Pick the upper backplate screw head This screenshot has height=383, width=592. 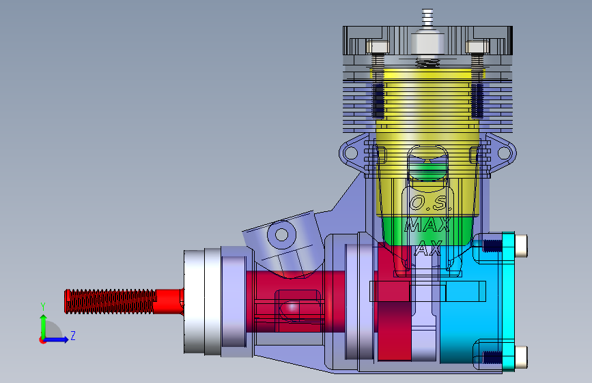[x=521, y=245]
